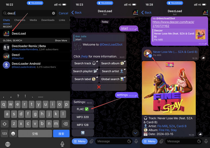Open the @DeezLoad2bot mention link
Image resolution: width=210 pixels, height=148 pixels.
tap(111, 44)
